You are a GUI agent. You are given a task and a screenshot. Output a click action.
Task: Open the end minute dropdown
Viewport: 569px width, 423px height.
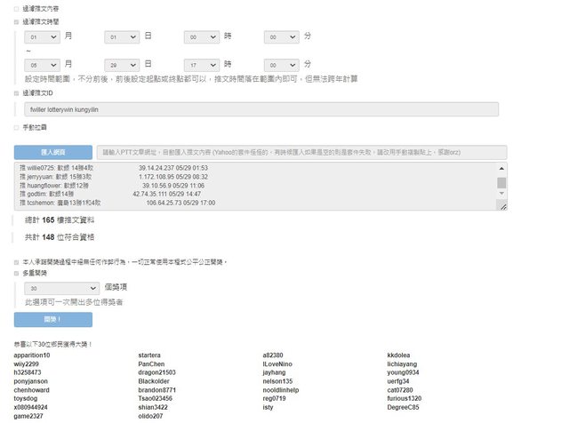pos(283,65)
